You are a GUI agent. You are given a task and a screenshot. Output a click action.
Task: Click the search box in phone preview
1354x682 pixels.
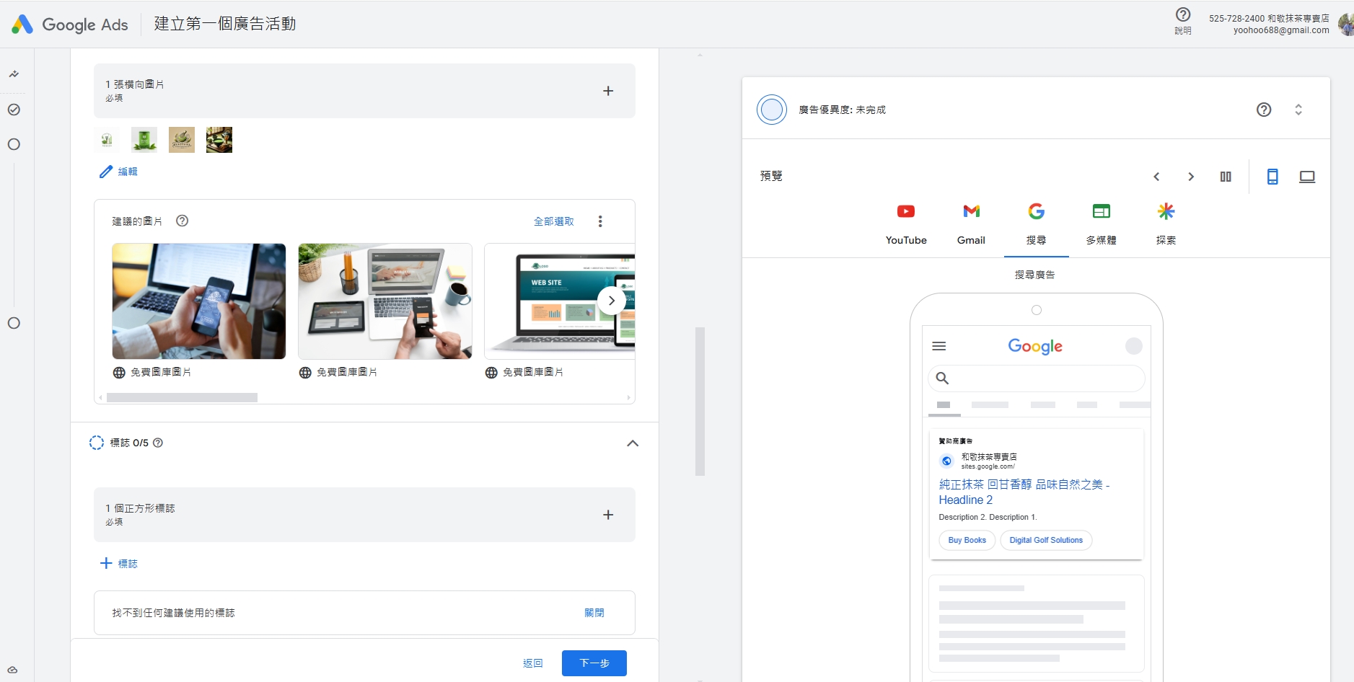click(1037, 378)
